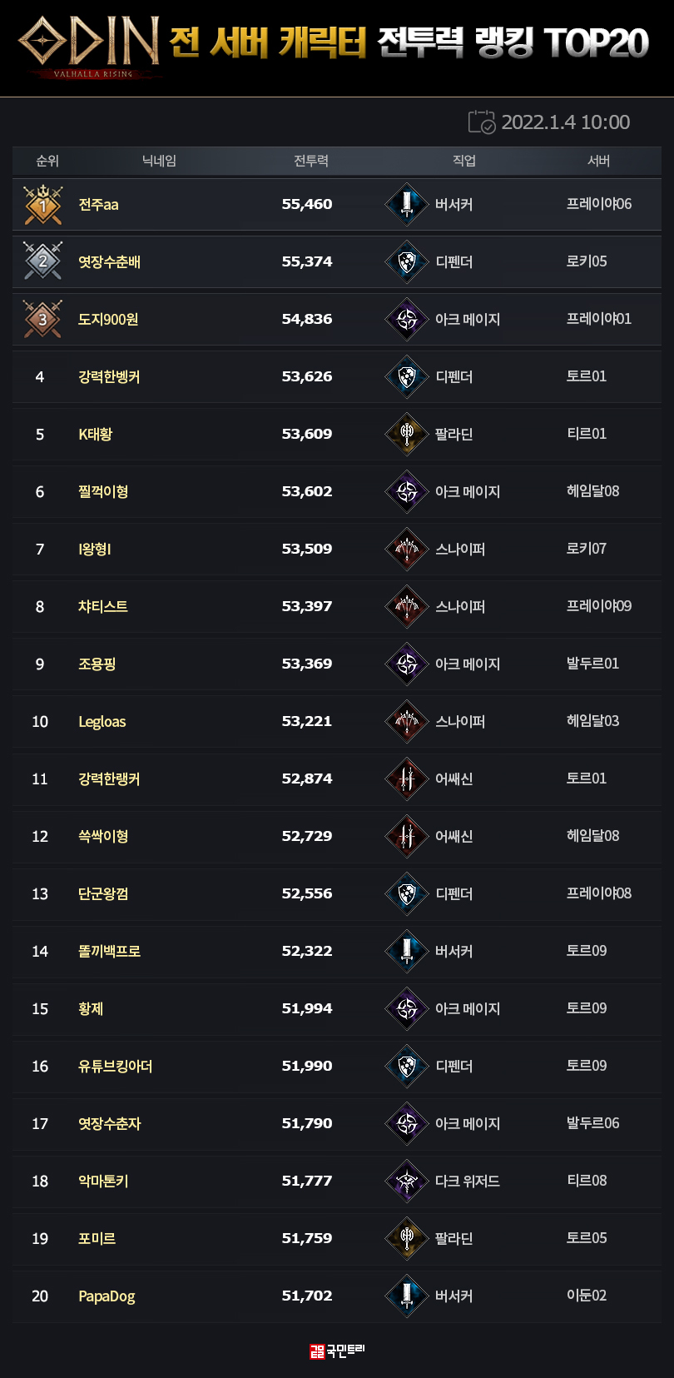
Task: Click the 디펜더 class icon for 엿장수춘배
Action: point(407,261)
